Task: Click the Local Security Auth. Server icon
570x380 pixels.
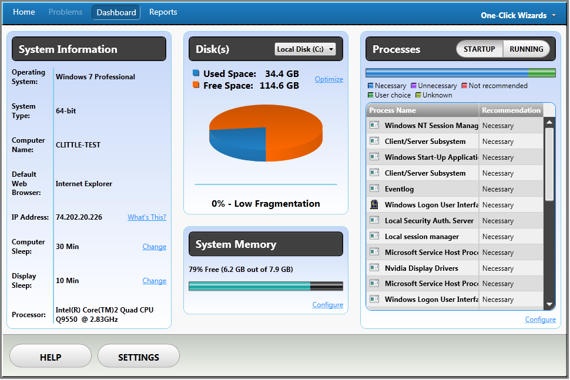Action: [x=374, y=220]
